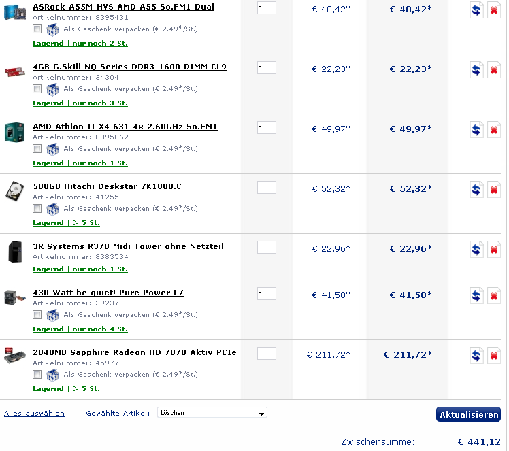Click stock link 'nur noch 2 St.' for ASRock

tap(99, 43)
